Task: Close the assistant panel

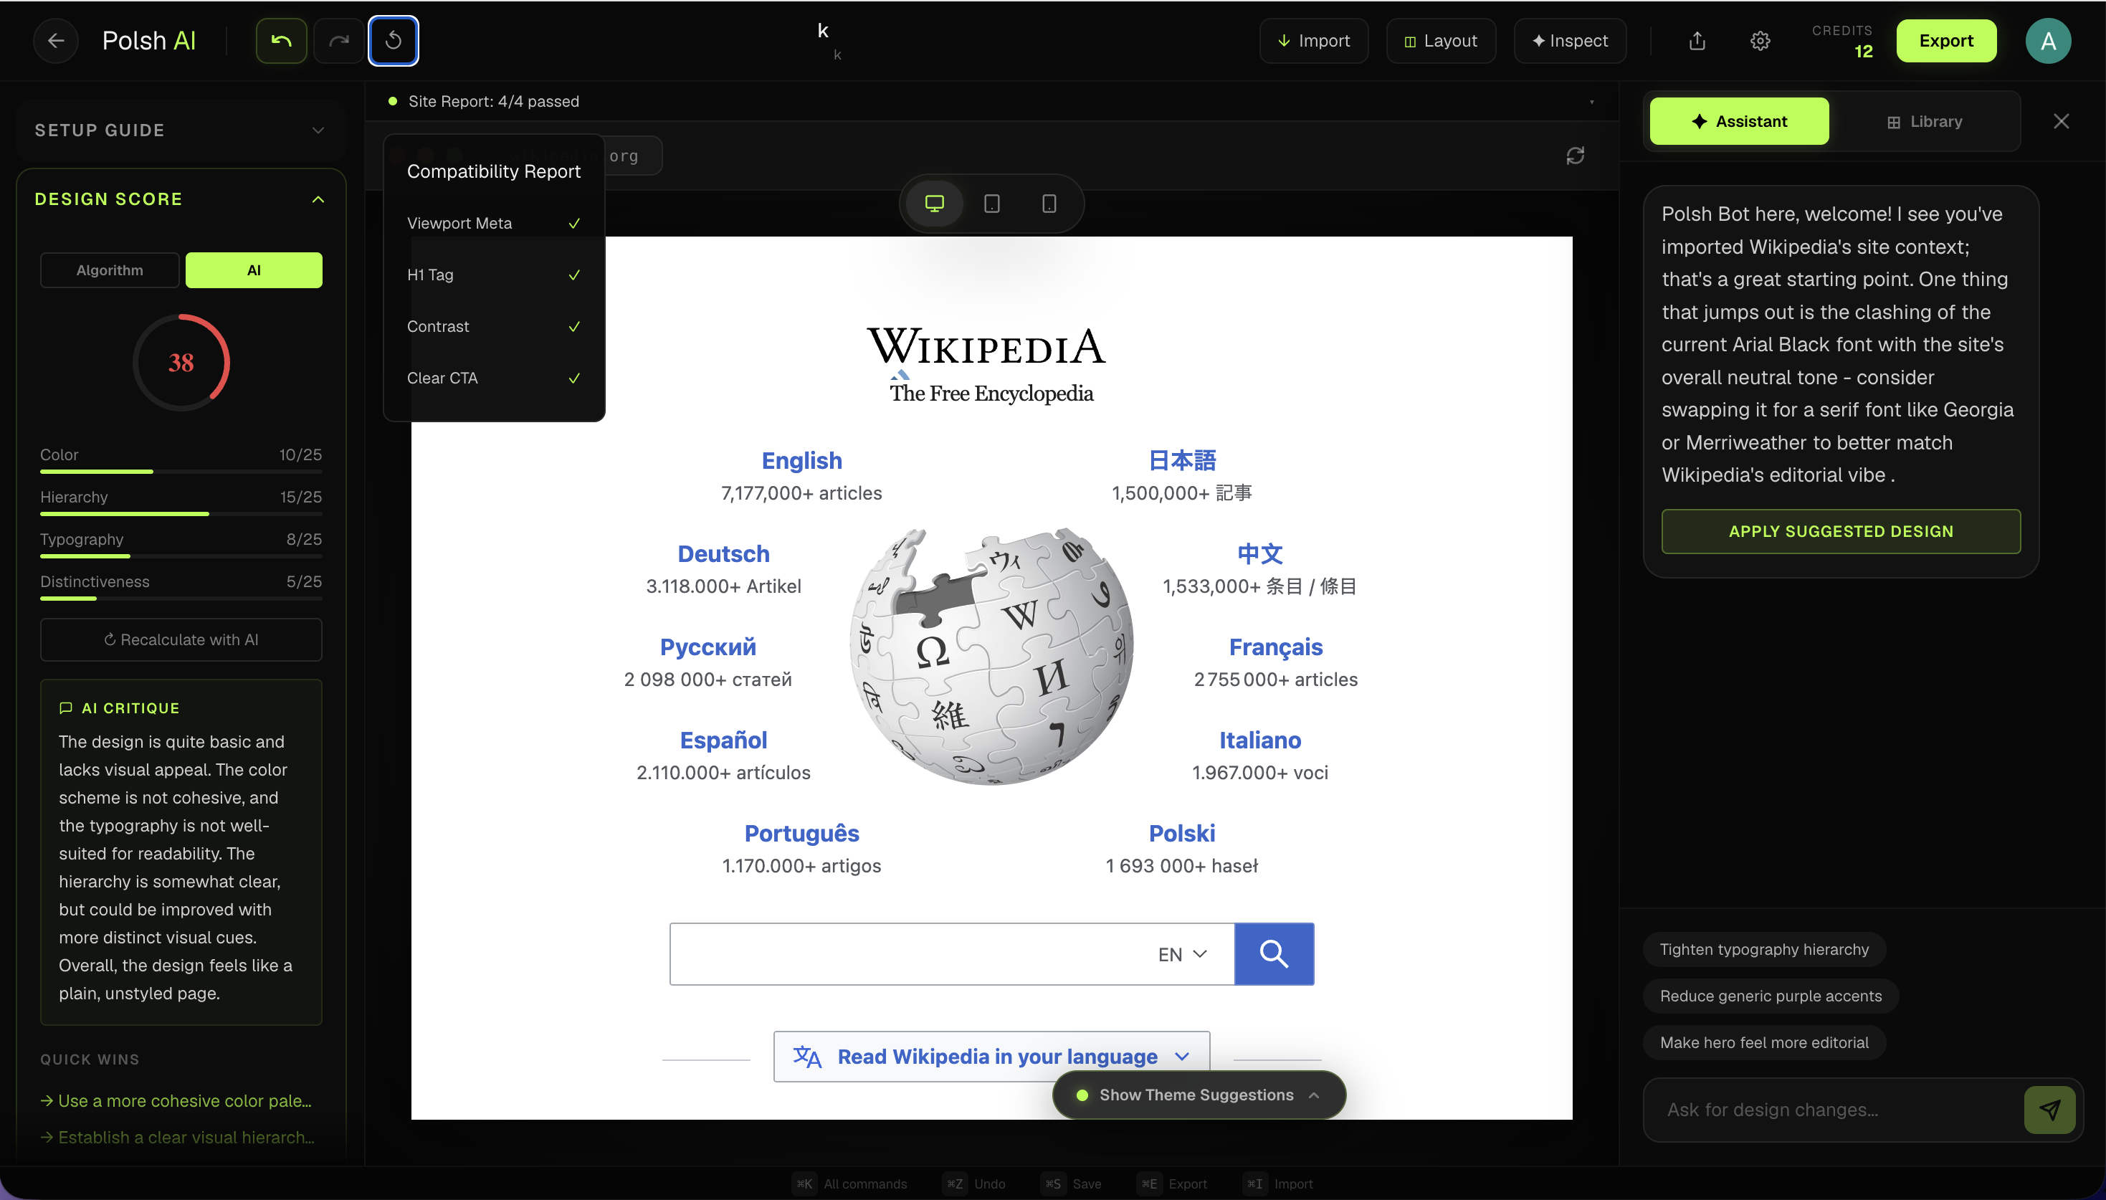Action: coord(2061,121)
